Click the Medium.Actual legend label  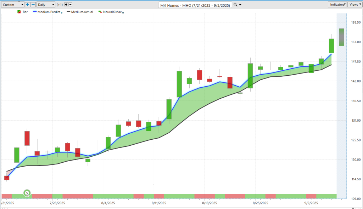click(x=82, y=12)
